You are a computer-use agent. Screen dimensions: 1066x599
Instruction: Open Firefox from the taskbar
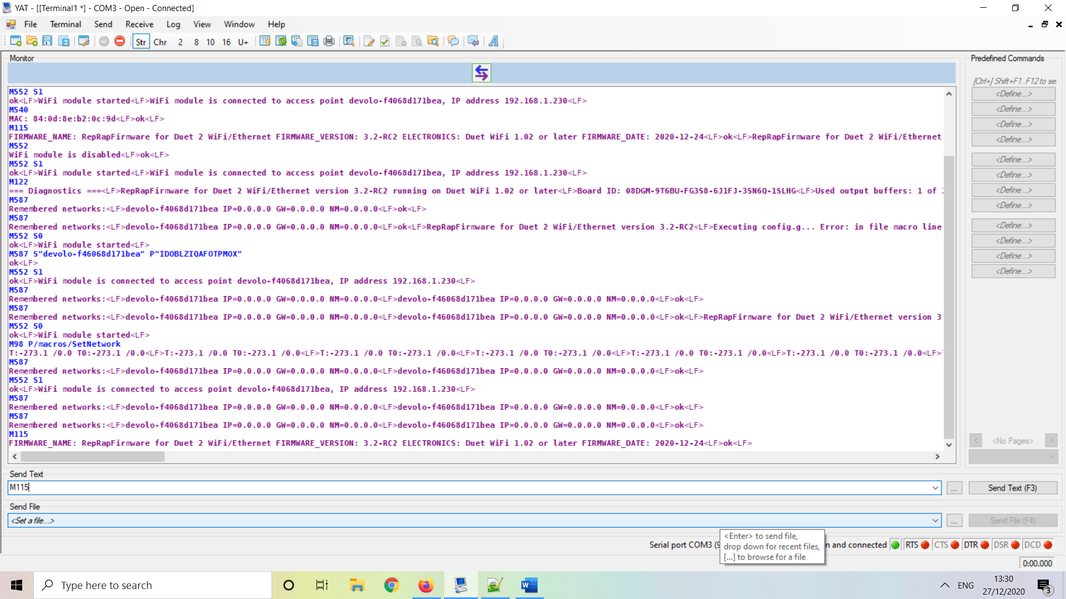426,585
